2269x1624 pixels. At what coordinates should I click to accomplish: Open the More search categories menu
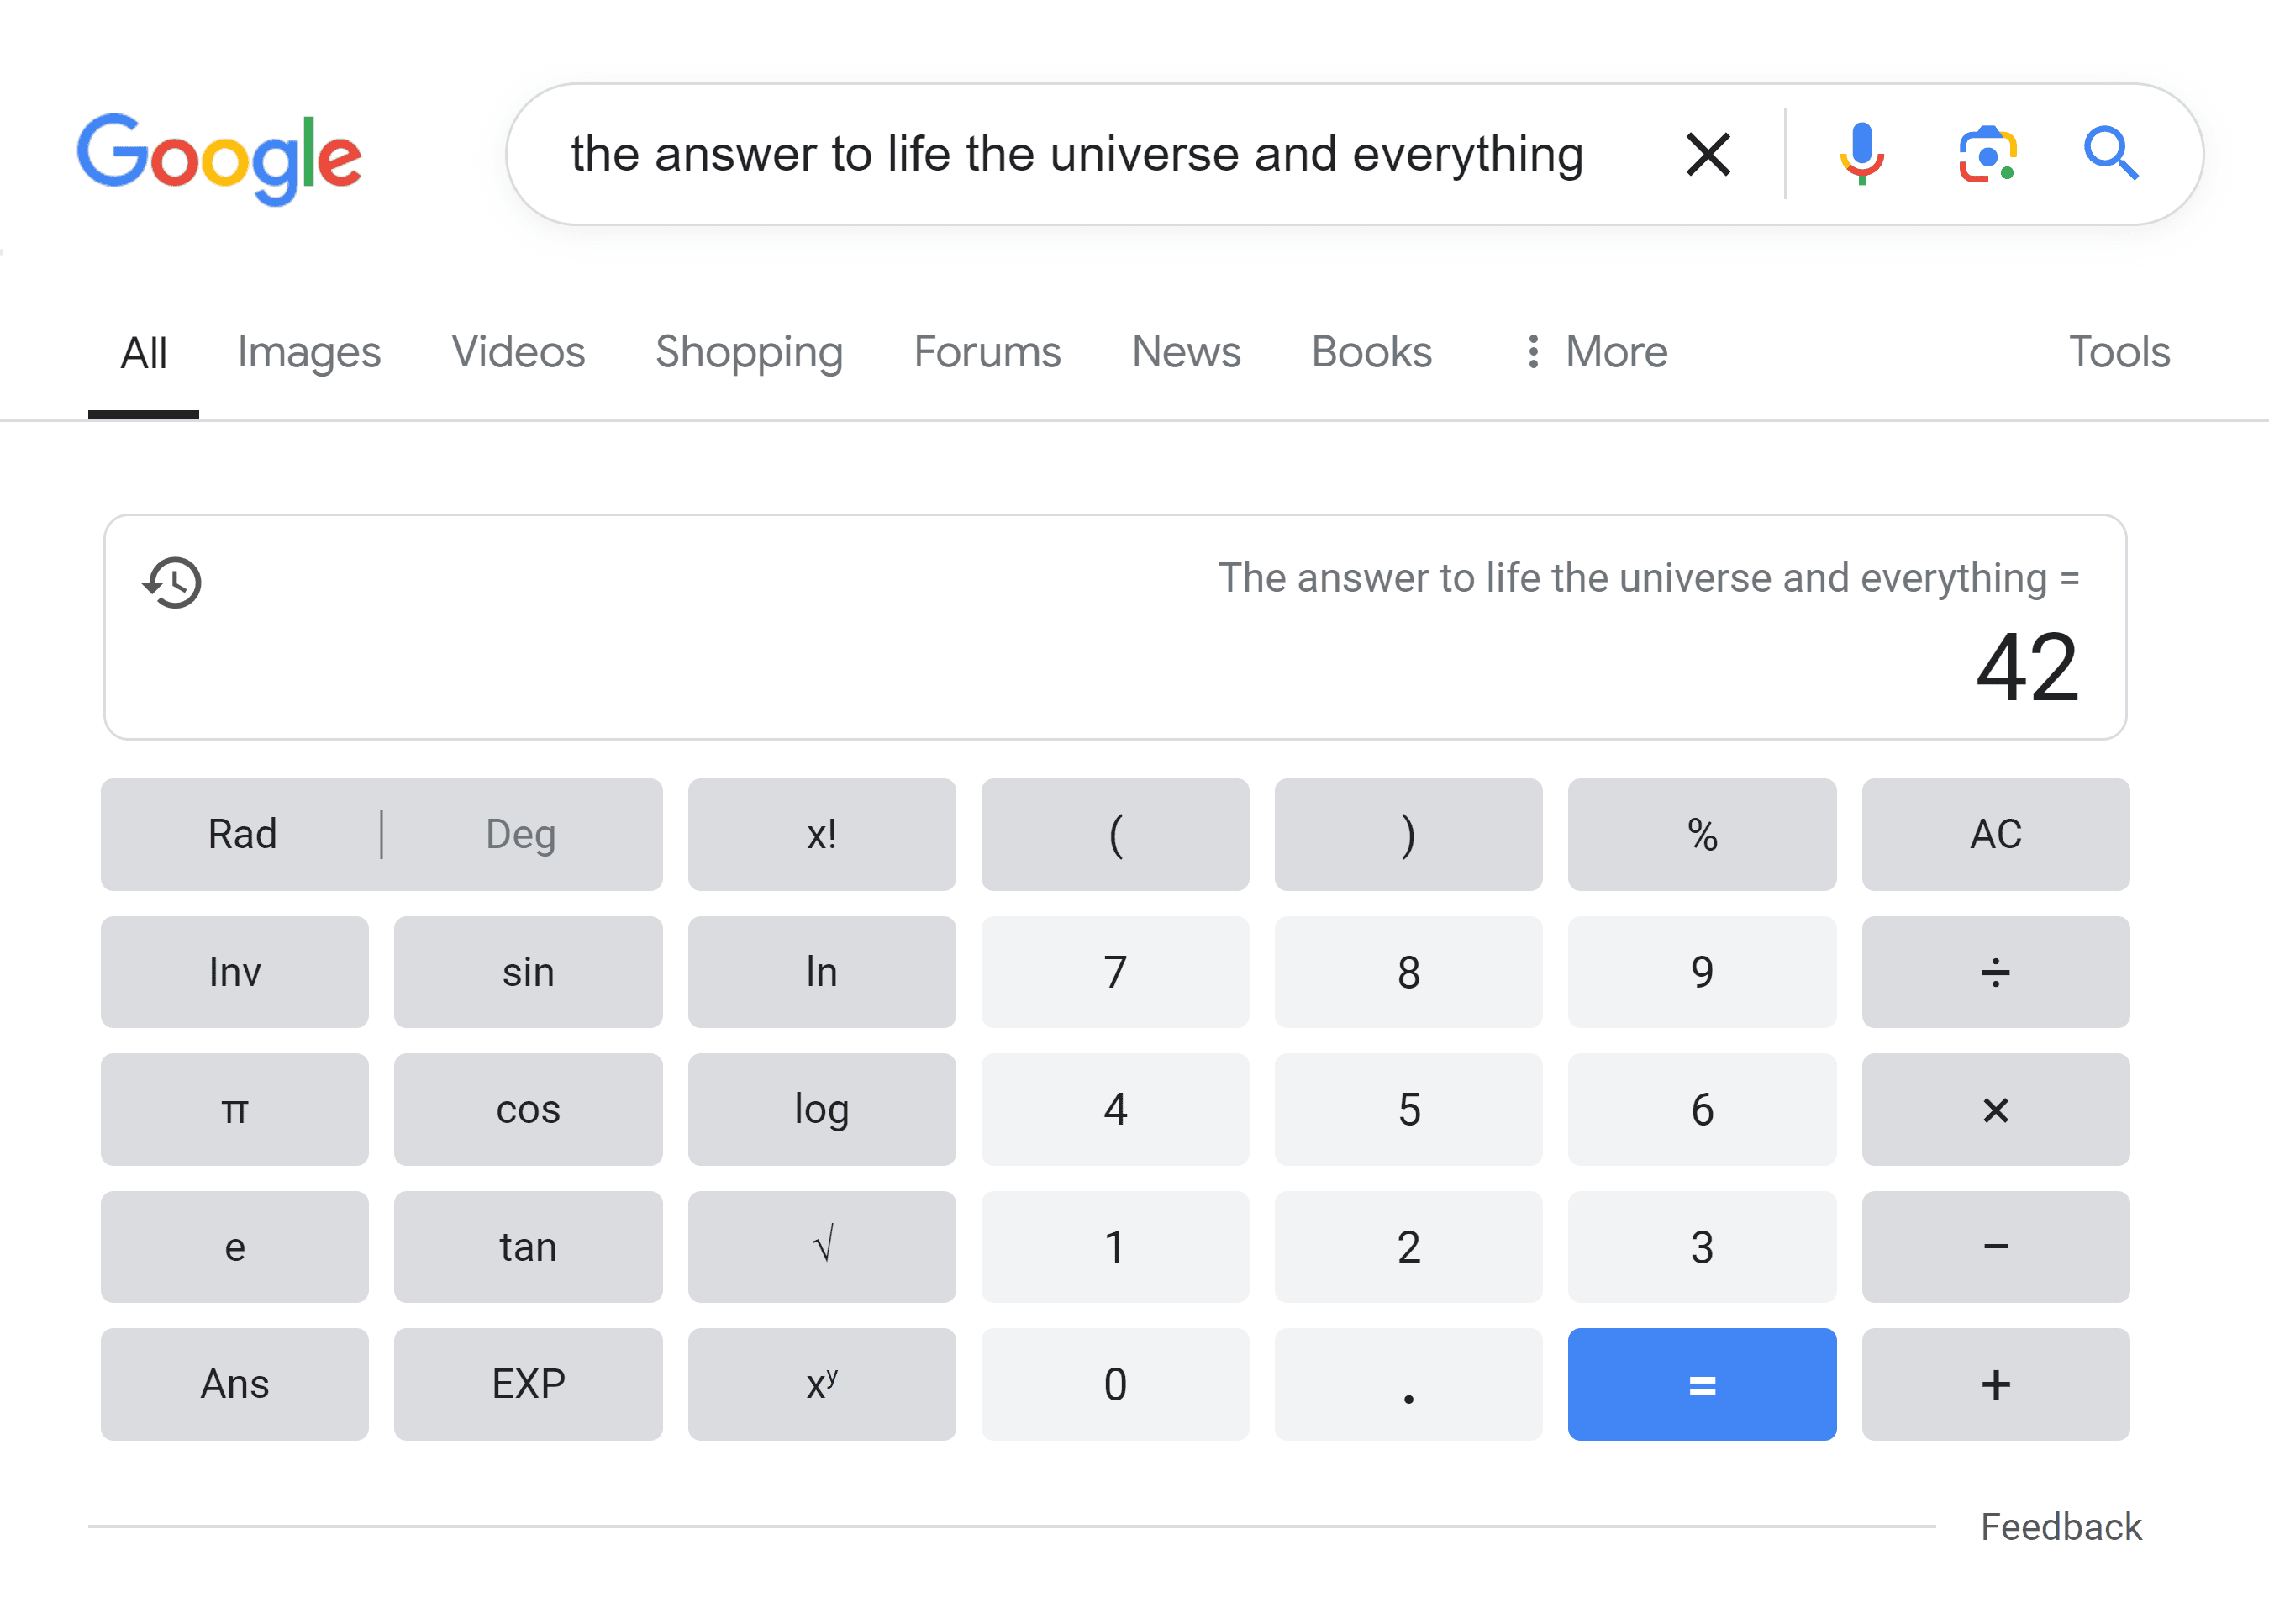coord(1615,352)
